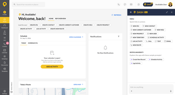The image size is (175, 95).
Task: Select the Create New Record sample prompt
Action: tap(138, 60)
